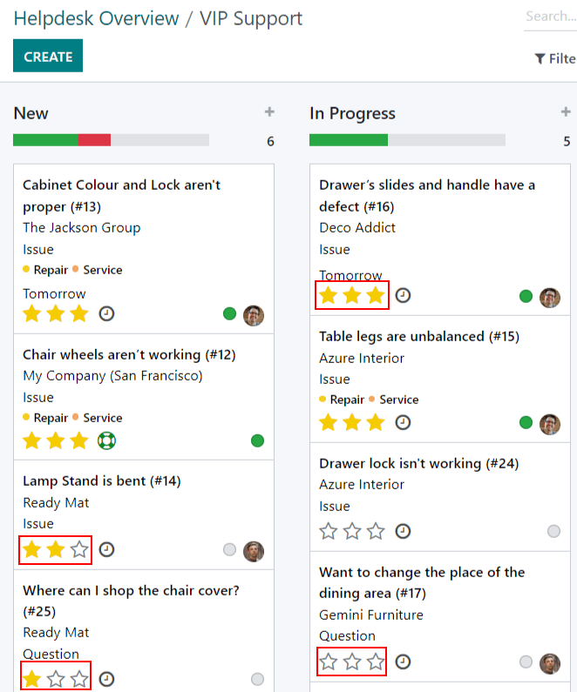Viewport: 577px width, 692px height.
Task: Click the clock activity icon on ticket #13
Action: (x=106, y=313)
